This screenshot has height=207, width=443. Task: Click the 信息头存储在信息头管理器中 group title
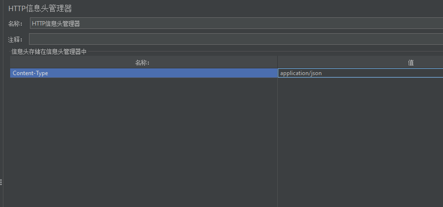pyautogui.click(x=49, y=52)
